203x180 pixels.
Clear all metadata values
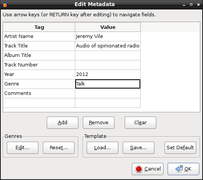(x=141, y=123)
